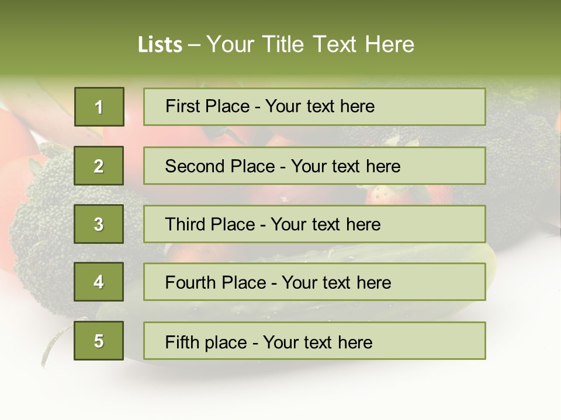Select the number 2 box
561x420 pixels.
[99, 166]
